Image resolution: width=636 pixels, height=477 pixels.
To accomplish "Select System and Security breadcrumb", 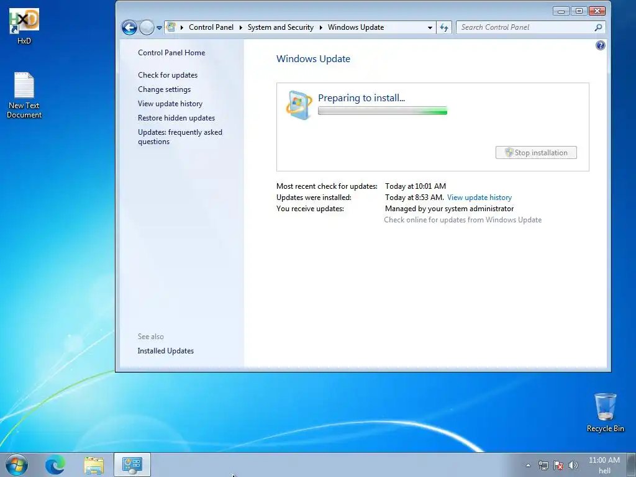I will (281, 27).
